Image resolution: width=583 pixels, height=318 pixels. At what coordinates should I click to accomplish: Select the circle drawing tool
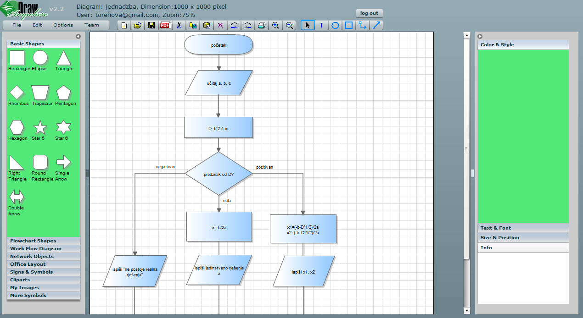pyautogui.click(x=335, y=25)
